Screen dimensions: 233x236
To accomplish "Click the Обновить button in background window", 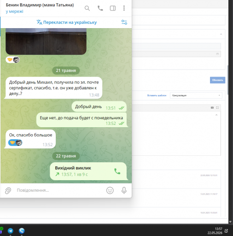I will (x=217, y=80).
